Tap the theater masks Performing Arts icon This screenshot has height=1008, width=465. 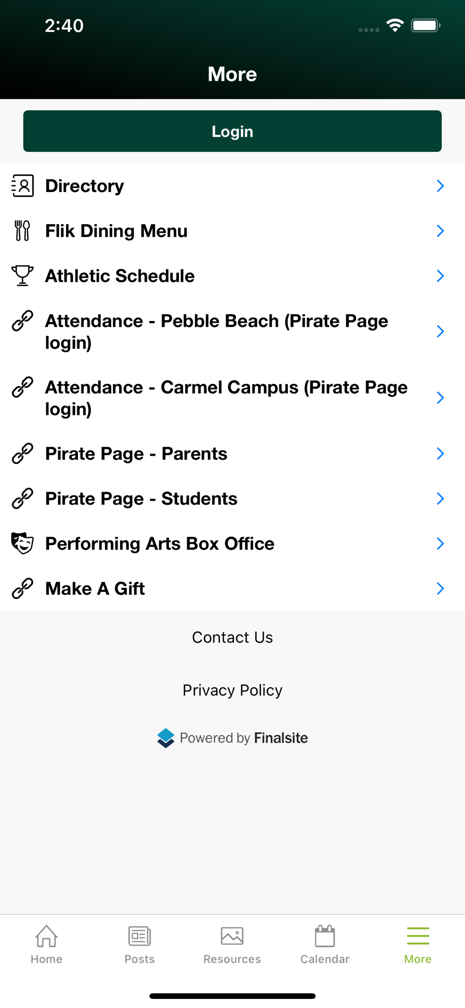23,543
